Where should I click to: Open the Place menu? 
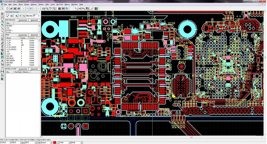pos(21,4)
